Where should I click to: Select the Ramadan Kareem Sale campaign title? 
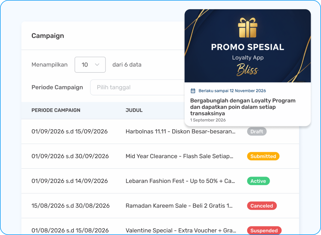tap(179, 206)
